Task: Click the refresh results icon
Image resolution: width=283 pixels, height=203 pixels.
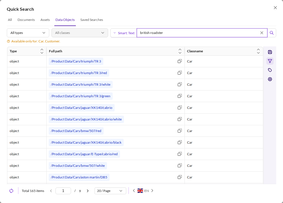Action: (11, 191)
